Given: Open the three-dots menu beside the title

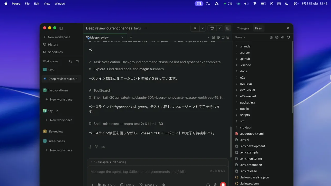Looking at the screenshot, I should point(146,28).
